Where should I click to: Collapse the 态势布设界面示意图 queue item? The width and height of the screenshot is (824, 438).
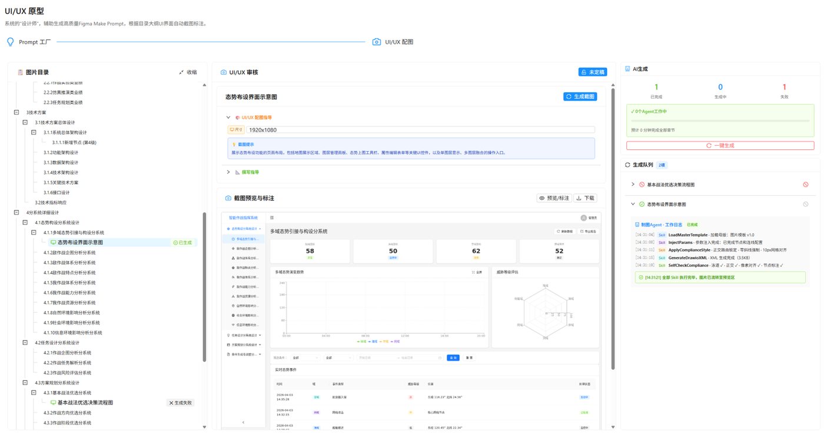633,204
